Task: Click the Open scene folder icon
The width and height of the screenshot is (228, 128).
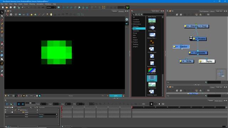Action: point(7,7)
